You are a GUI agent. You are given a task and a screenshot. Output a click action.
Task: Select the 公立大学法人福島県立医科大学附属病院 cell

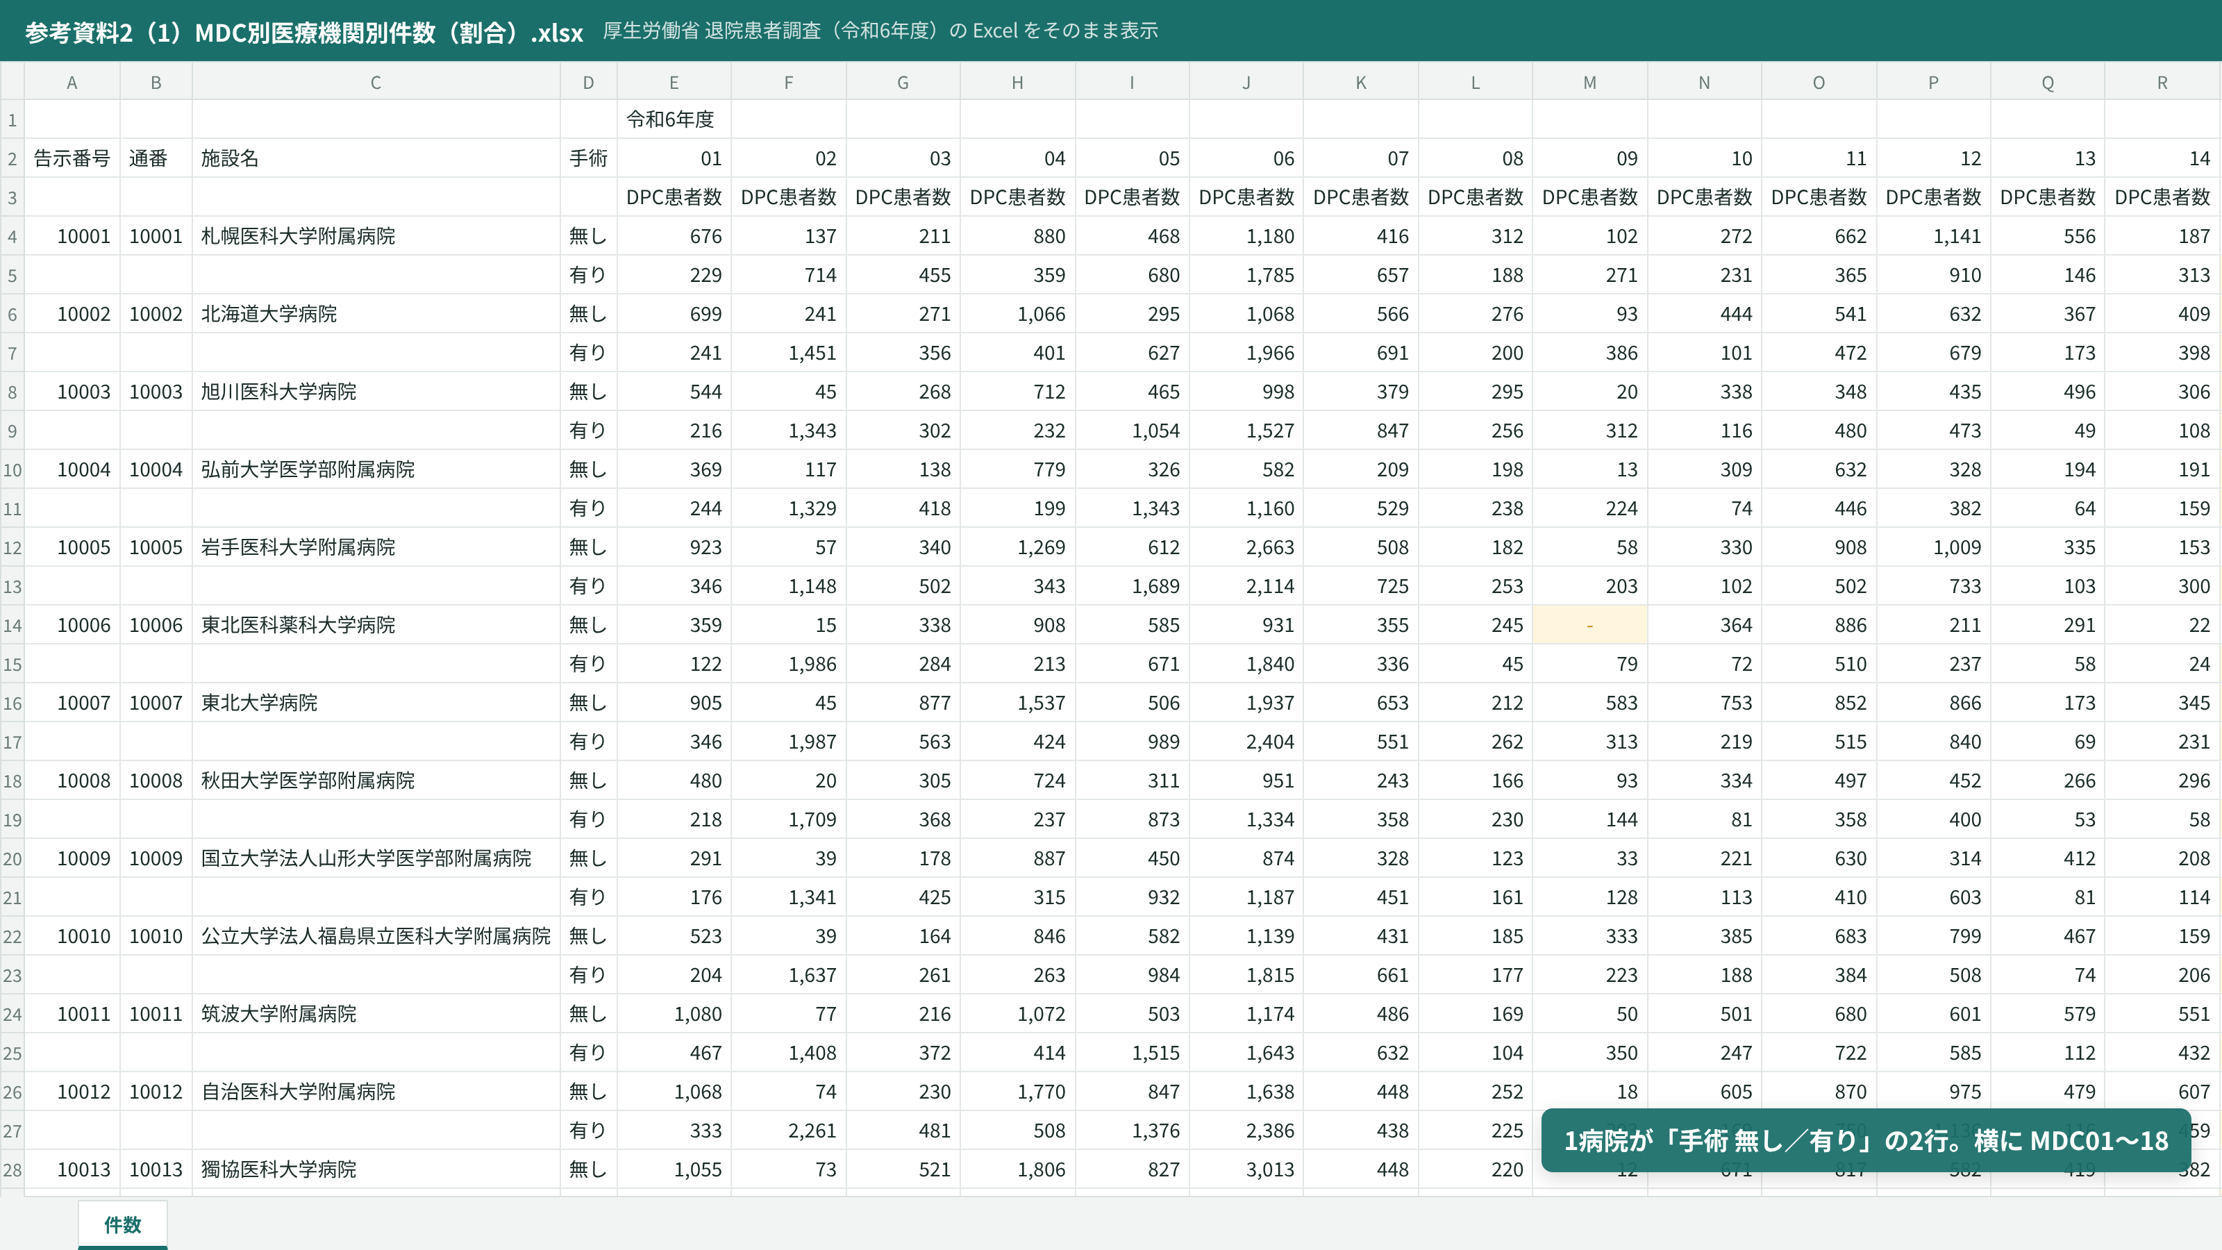(x=375, y=936)
